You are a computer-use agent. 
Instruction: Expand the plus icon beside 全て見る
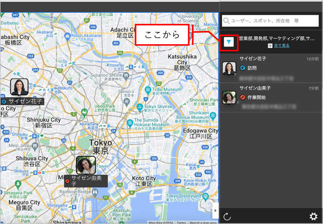[x=270, y=46]
